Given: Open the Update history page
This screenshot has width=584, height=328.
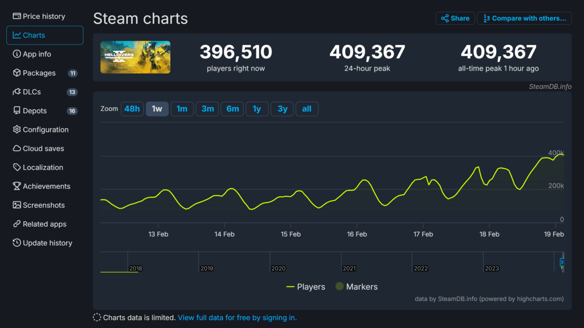Looking at the screenshot, I should 45,243.
